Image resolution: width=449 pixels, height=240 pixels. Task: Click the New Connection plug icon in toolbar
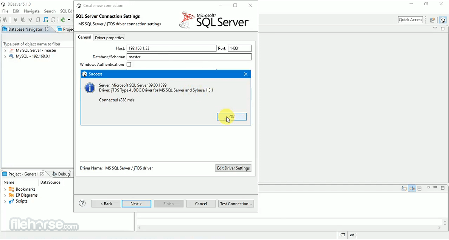5,20
